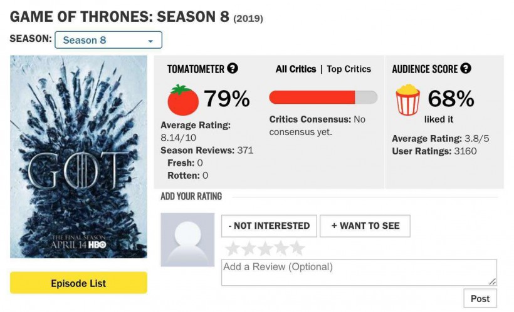Image resolution: width=514 pixels, height=312 pixels.
Task: Click the season dropdown arrow
Action: pyautogui.click(x=150, y=41)
